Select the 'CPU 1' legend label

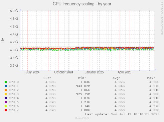14,86
